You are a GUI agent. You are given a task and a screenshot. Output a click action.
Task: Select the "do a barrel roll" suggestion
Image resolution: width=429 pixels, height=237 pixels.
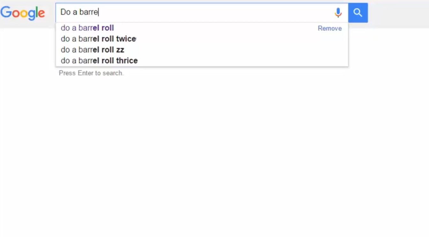(x=87, y=28)
